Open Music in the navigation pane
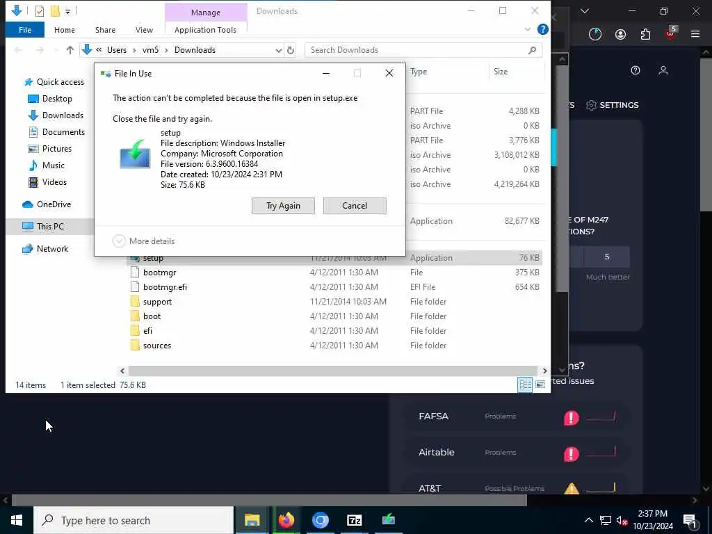 point(47,165)
